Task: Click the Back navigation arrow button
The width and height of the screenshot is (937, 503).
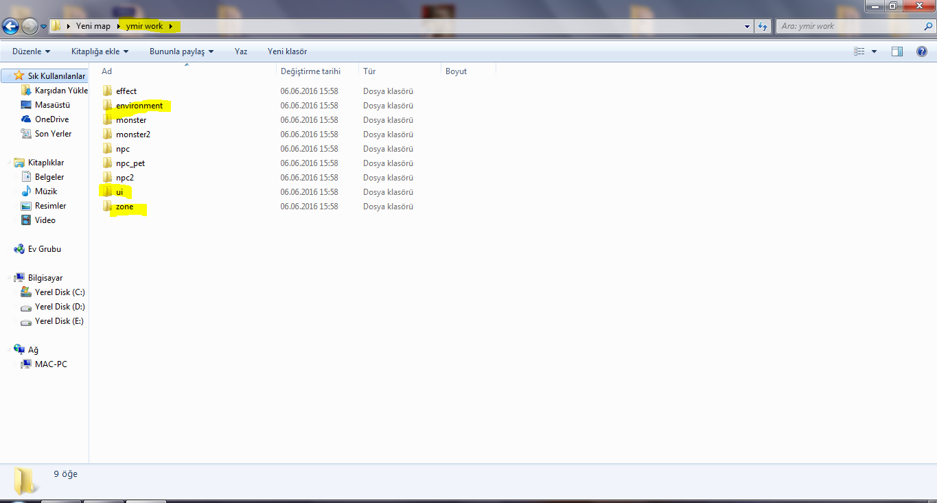Action: [10, 26]
